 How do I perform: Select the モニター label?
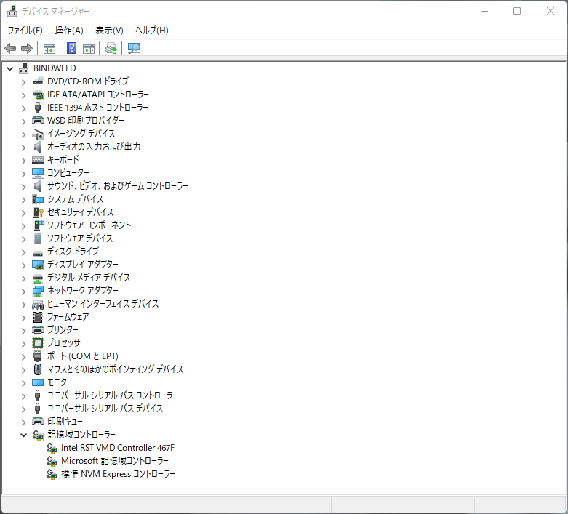click(x=60, y=382)
